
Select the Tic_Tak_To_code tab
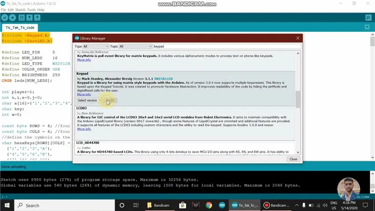click(20, 28)
